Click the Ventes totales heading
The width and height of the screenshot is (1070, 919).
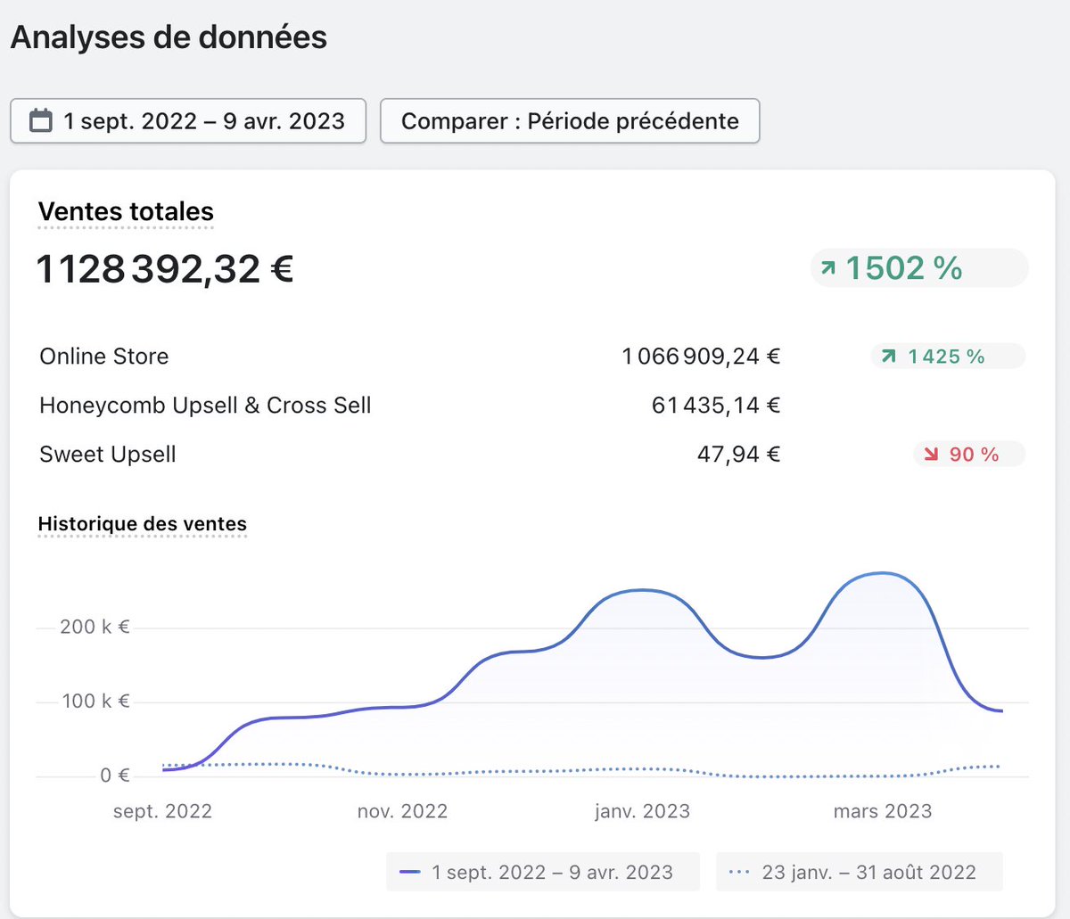[126, 212]
